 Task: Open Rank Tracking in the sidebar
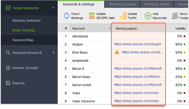point(23,30)
